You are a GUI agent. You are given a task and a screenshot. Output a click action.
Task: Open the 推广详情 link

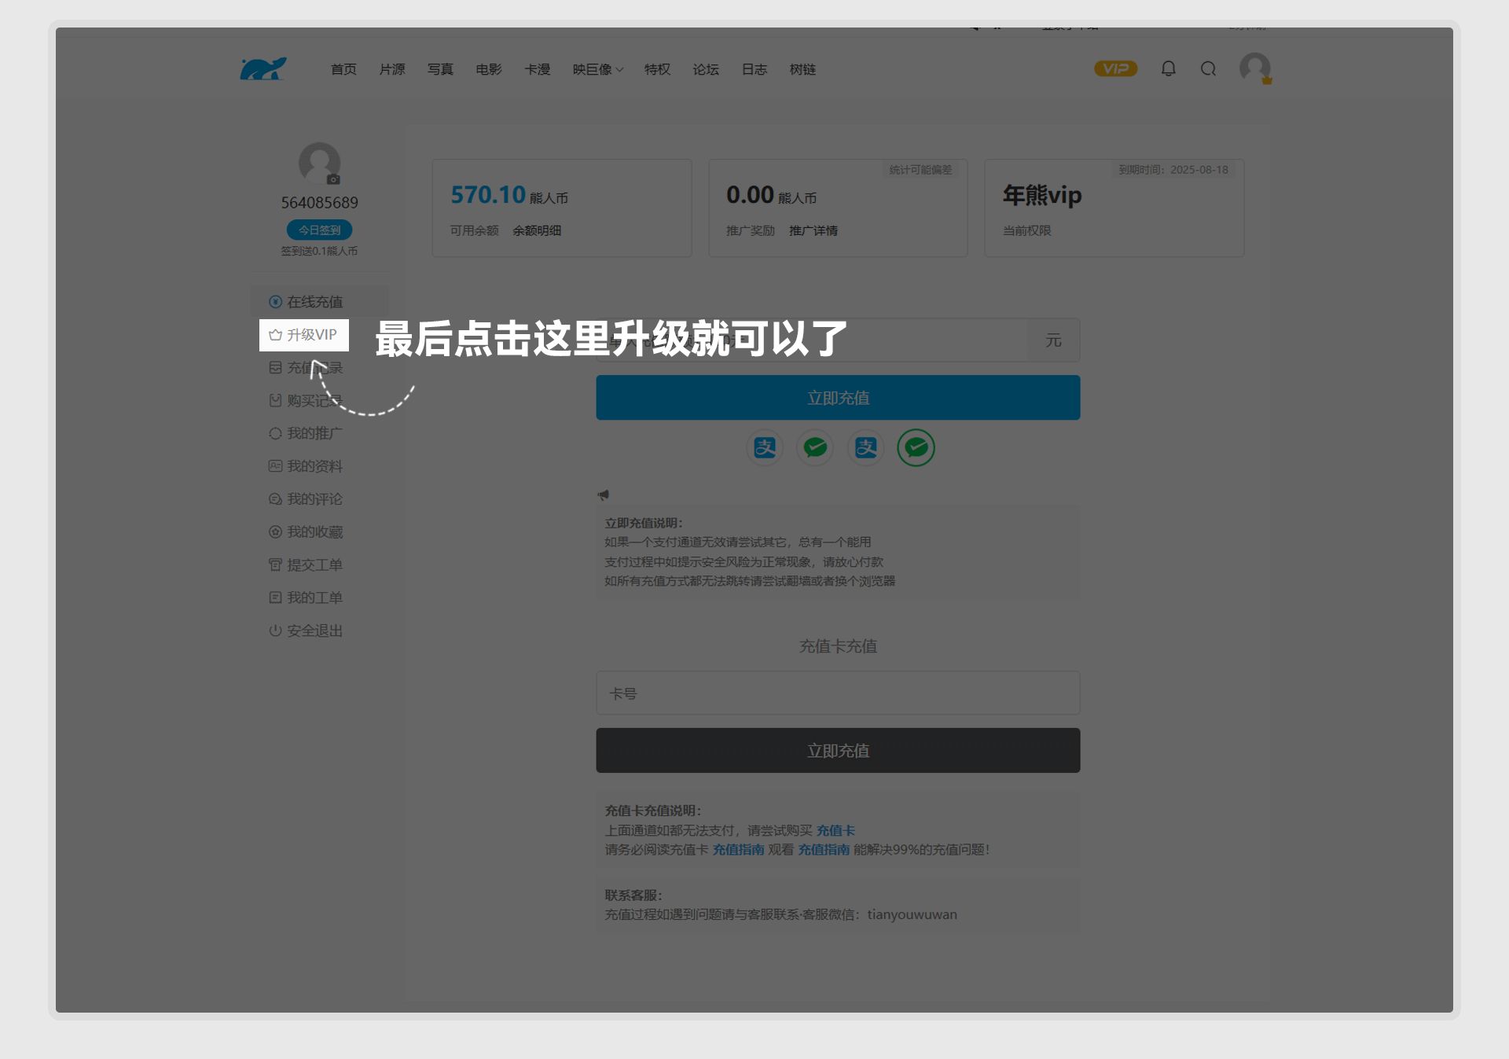pyautogui.click(x=813, y=230)
